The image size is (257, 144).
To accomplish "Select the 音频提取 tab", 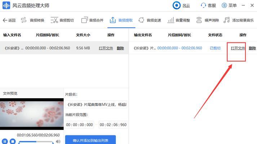I will coord(121,20).
